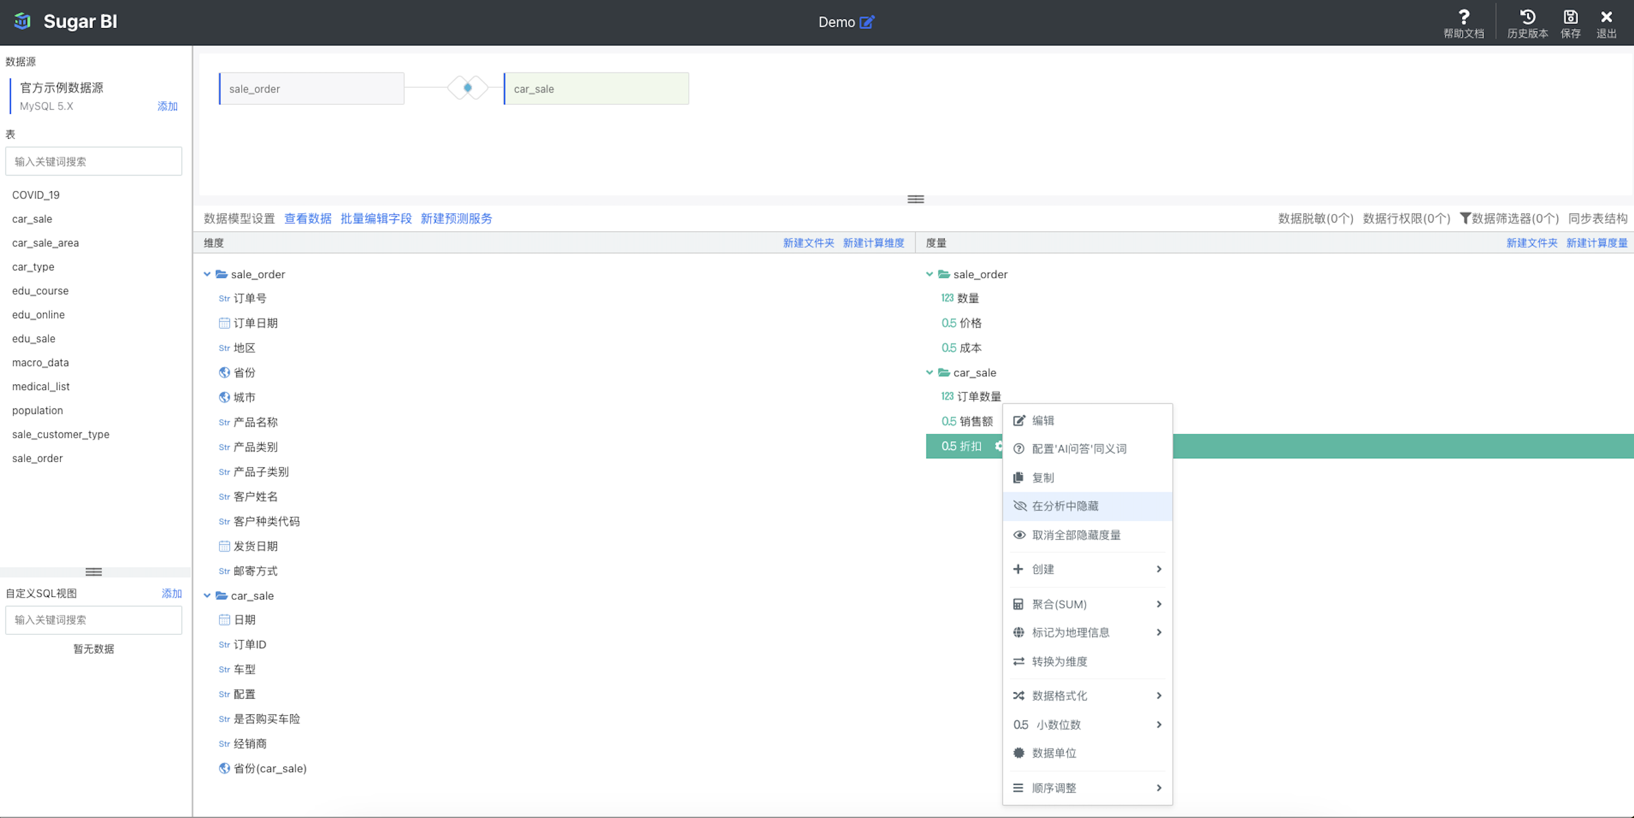Click the Sugar BI logo icon
Image resolution: width=1634 pixels, height=818 pixels.
click(x=23, y=21)
